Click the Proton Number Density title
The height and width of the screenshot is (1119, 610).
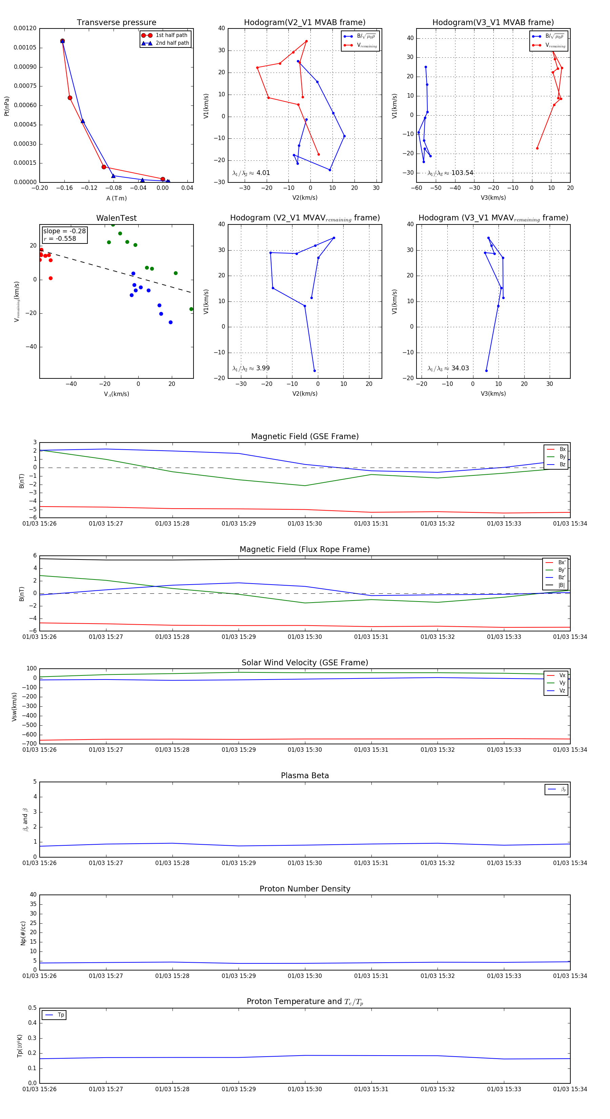click(x=305, y=889)
